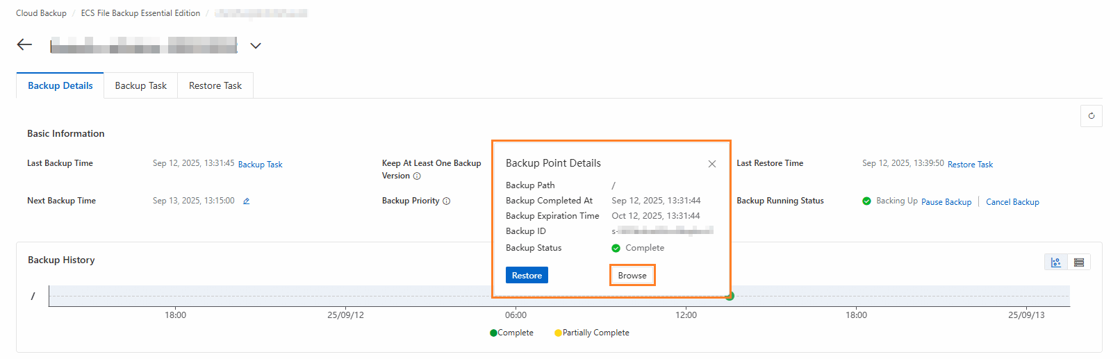Image resolution: width=1120 pixels, height=359 pixels.
Task: Click the green backup point on the timeline
Action: click(730, 297)
